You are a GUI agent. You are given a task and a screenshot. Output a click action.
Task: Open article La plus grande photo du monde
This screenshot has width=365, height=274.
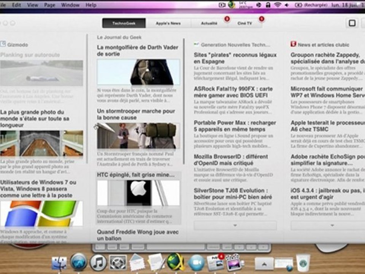[x=35, y=119]
